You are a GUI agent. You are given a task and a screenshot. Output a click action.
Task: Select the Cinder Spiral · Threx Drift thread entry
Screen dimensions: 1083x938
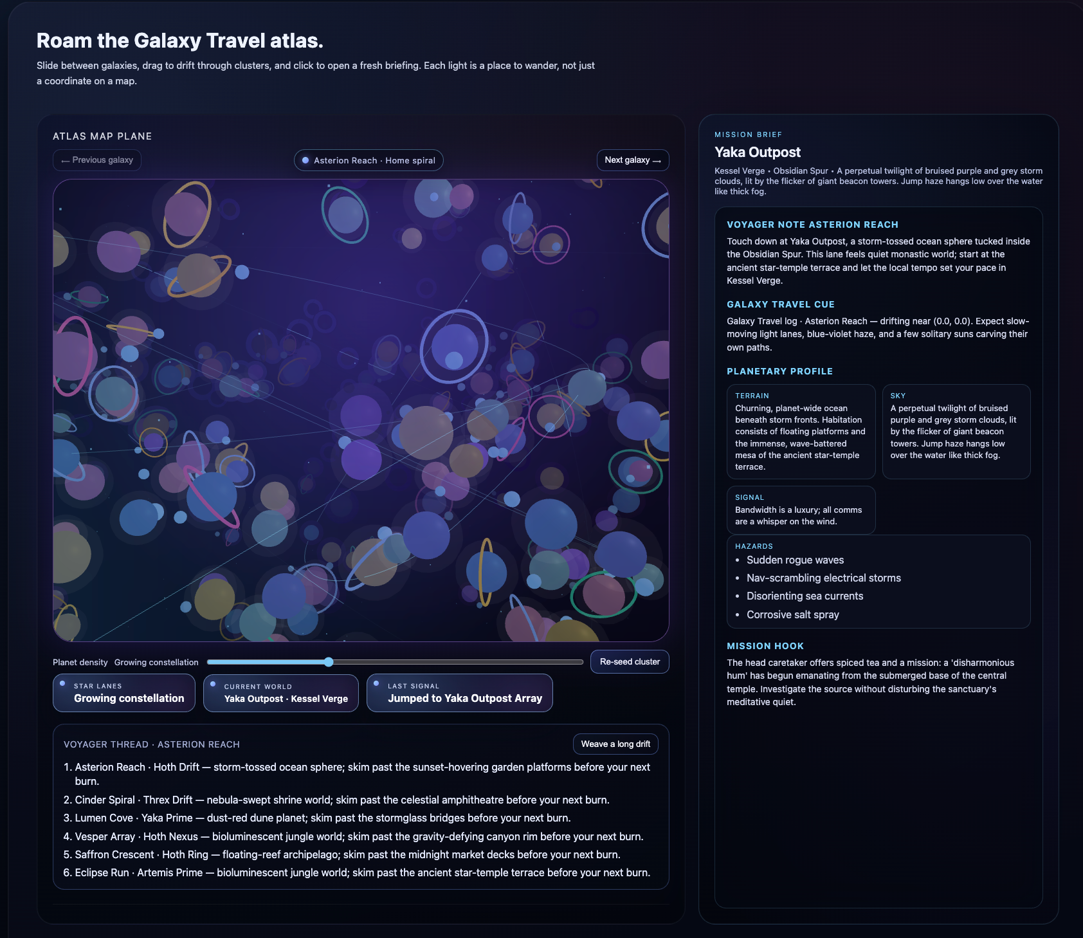click(x=341, y=800)
